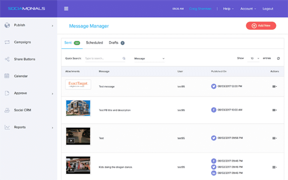Click the Calendar grid icon
Screen dimensions: 288x180
(7, 76)
